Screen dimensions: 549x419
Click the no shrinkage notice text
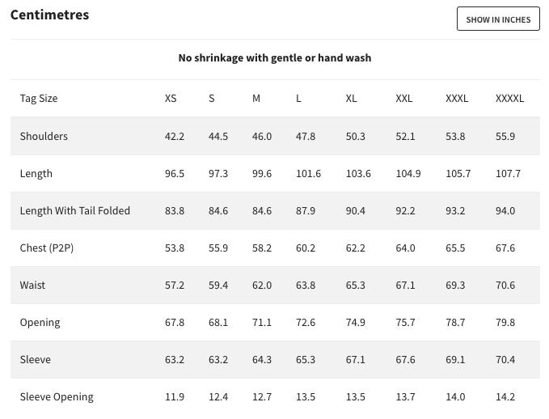274,58
